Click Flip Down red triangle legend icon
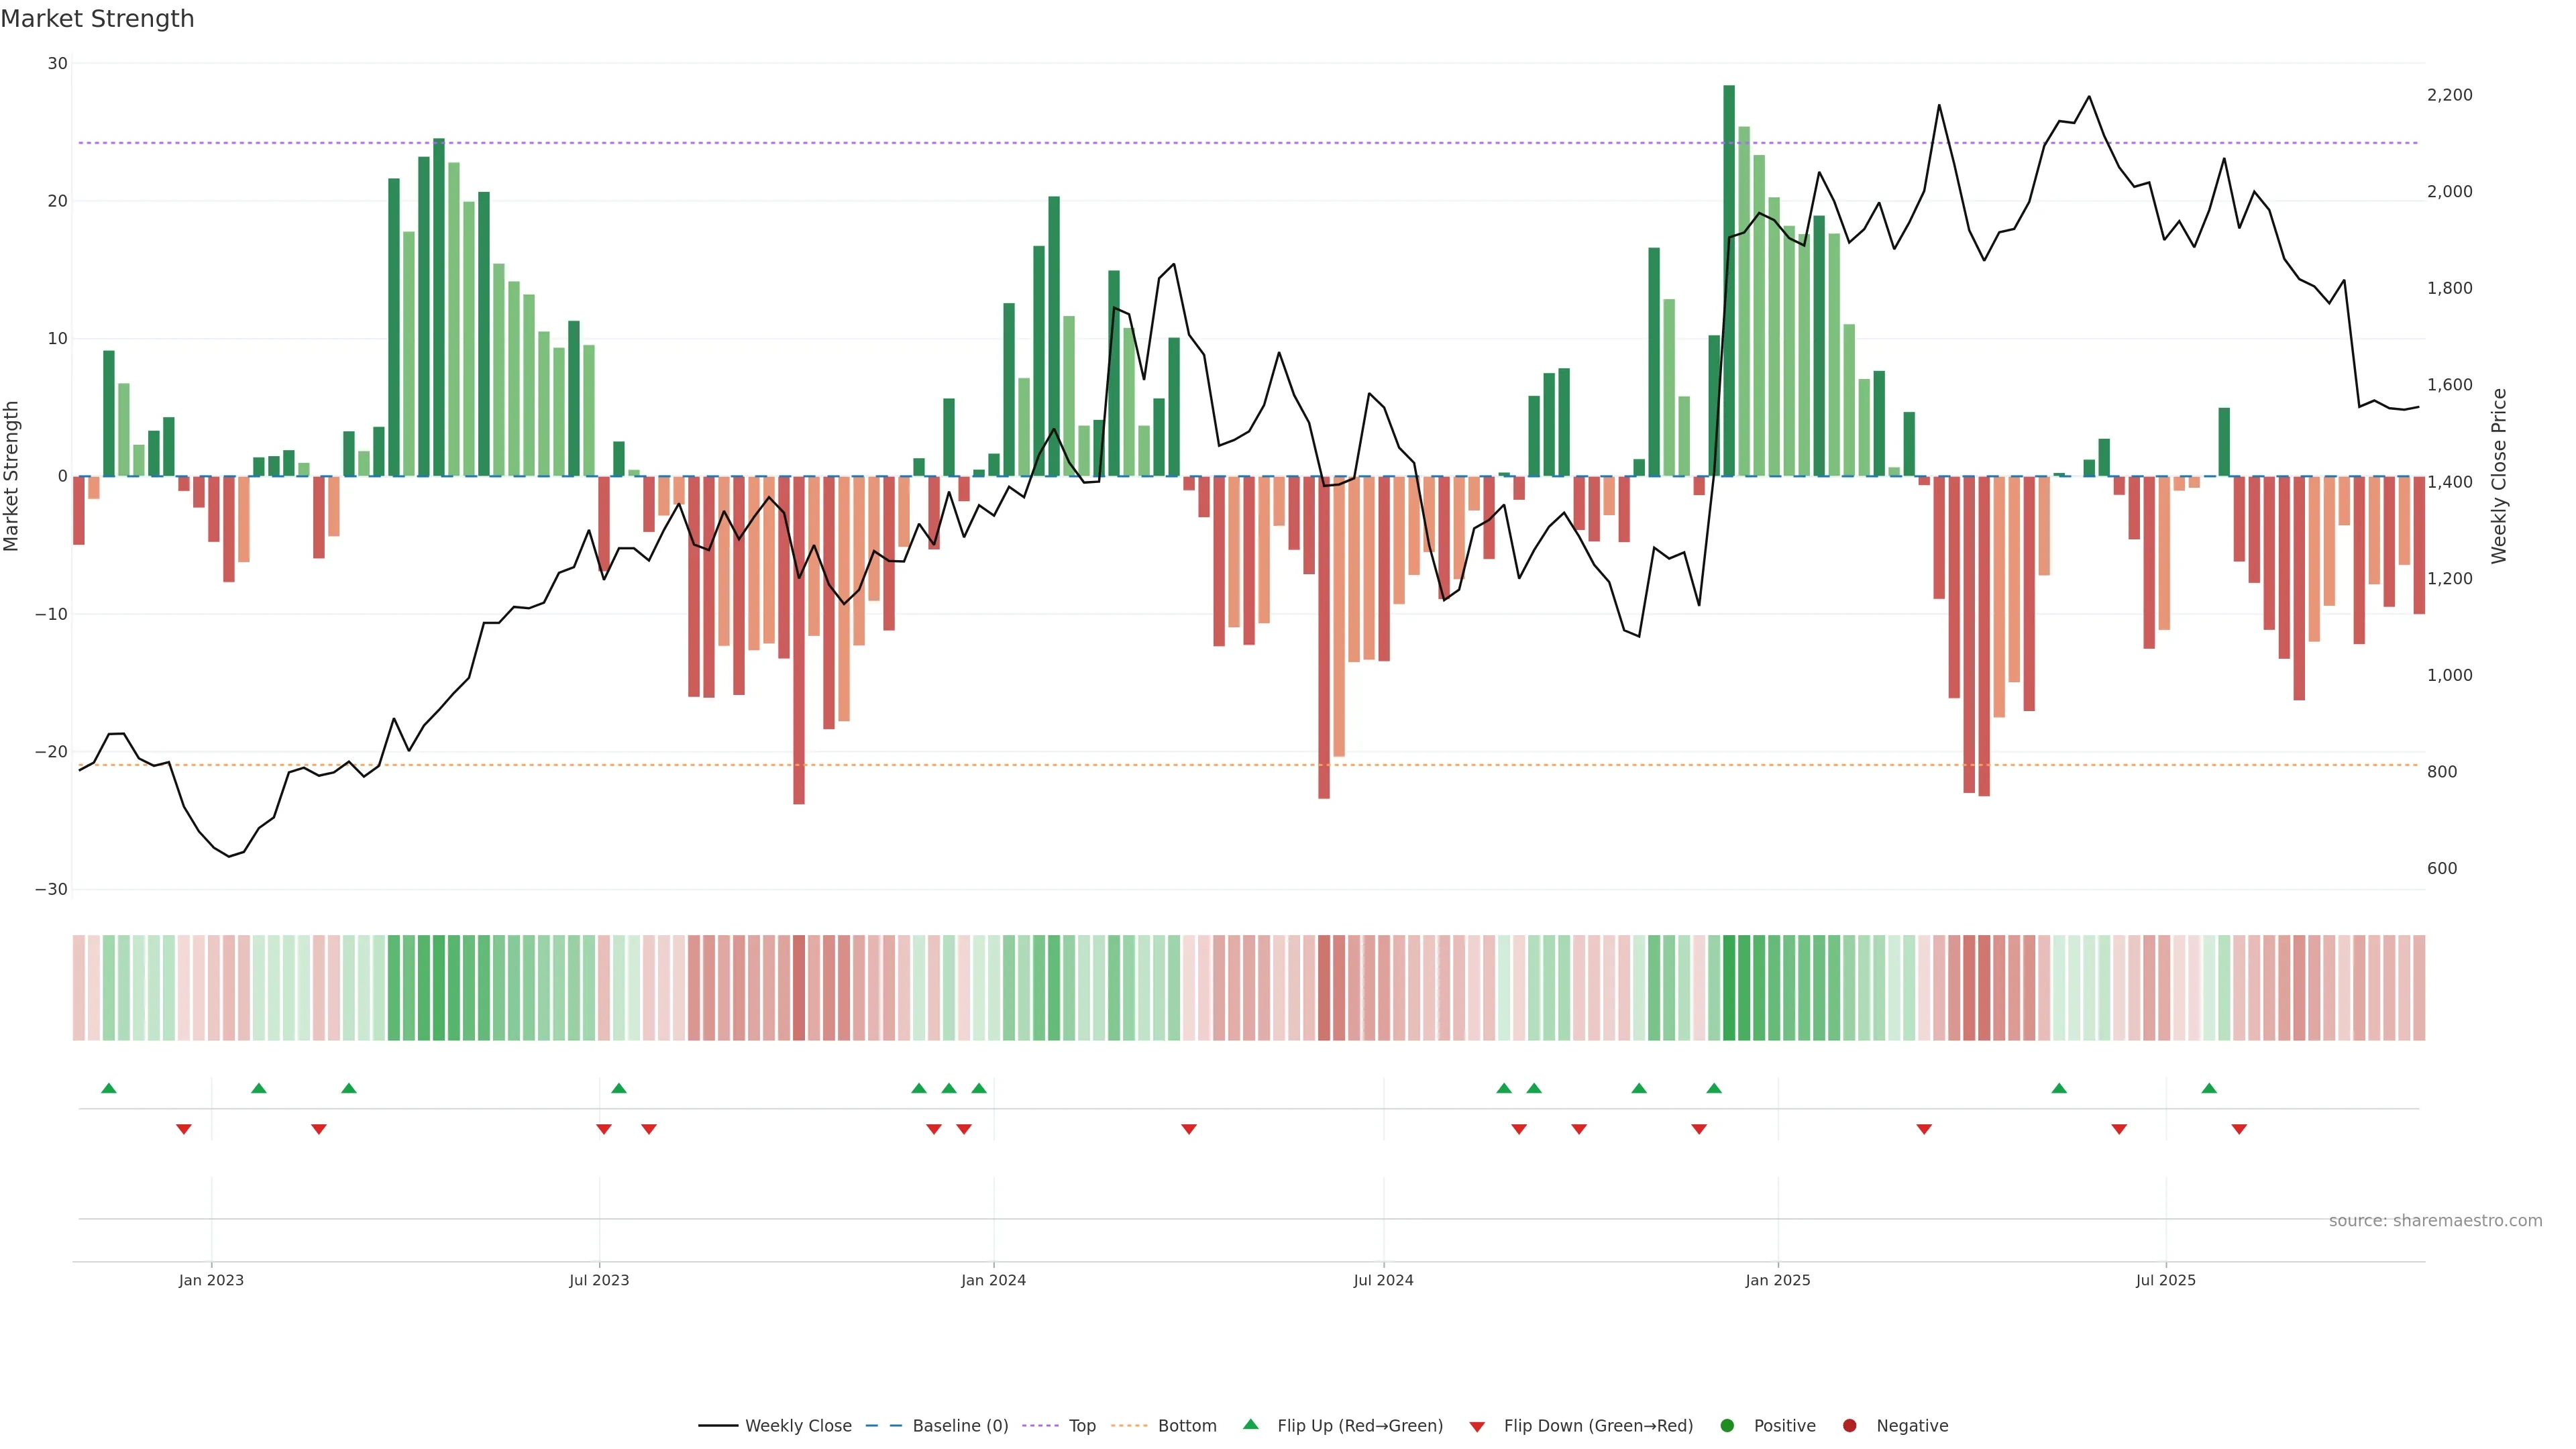 pyautogui.click(x=1477, y=1427)
